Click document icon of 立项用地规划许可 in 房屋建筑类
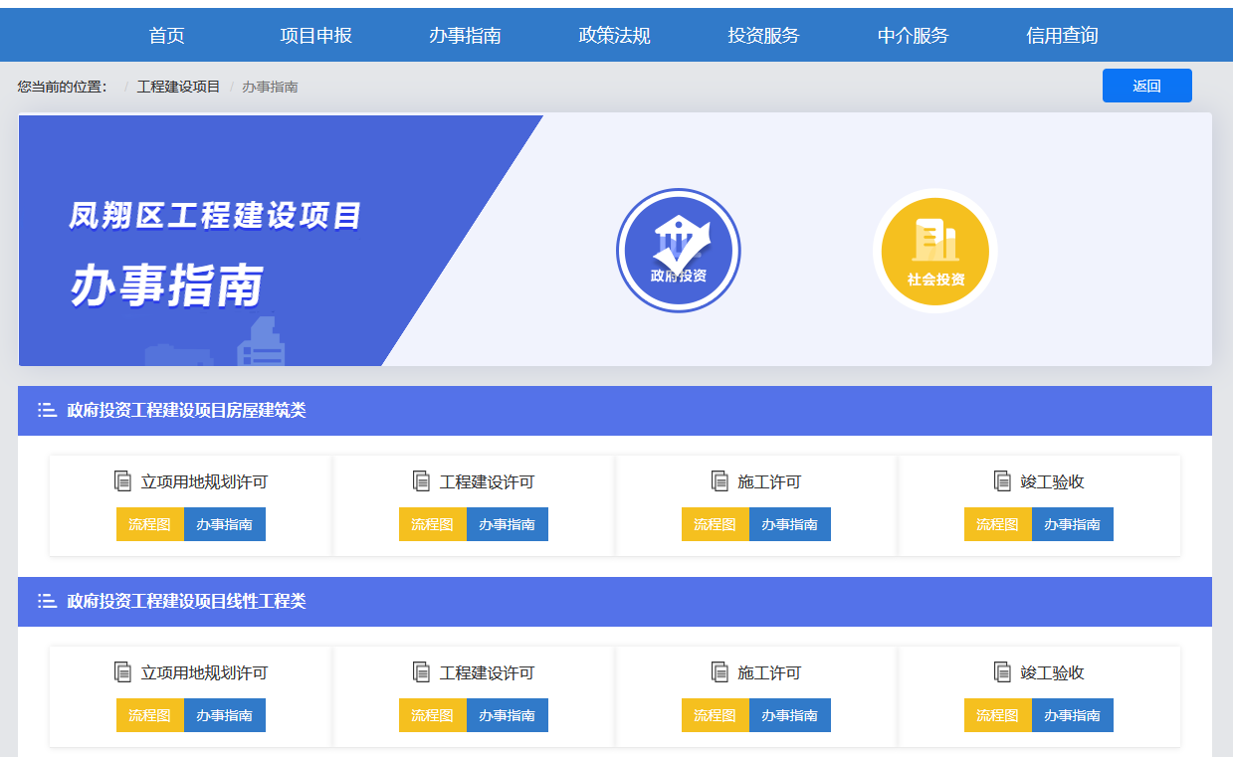Viewport: 1233px width, 757px height. (122, 481)
